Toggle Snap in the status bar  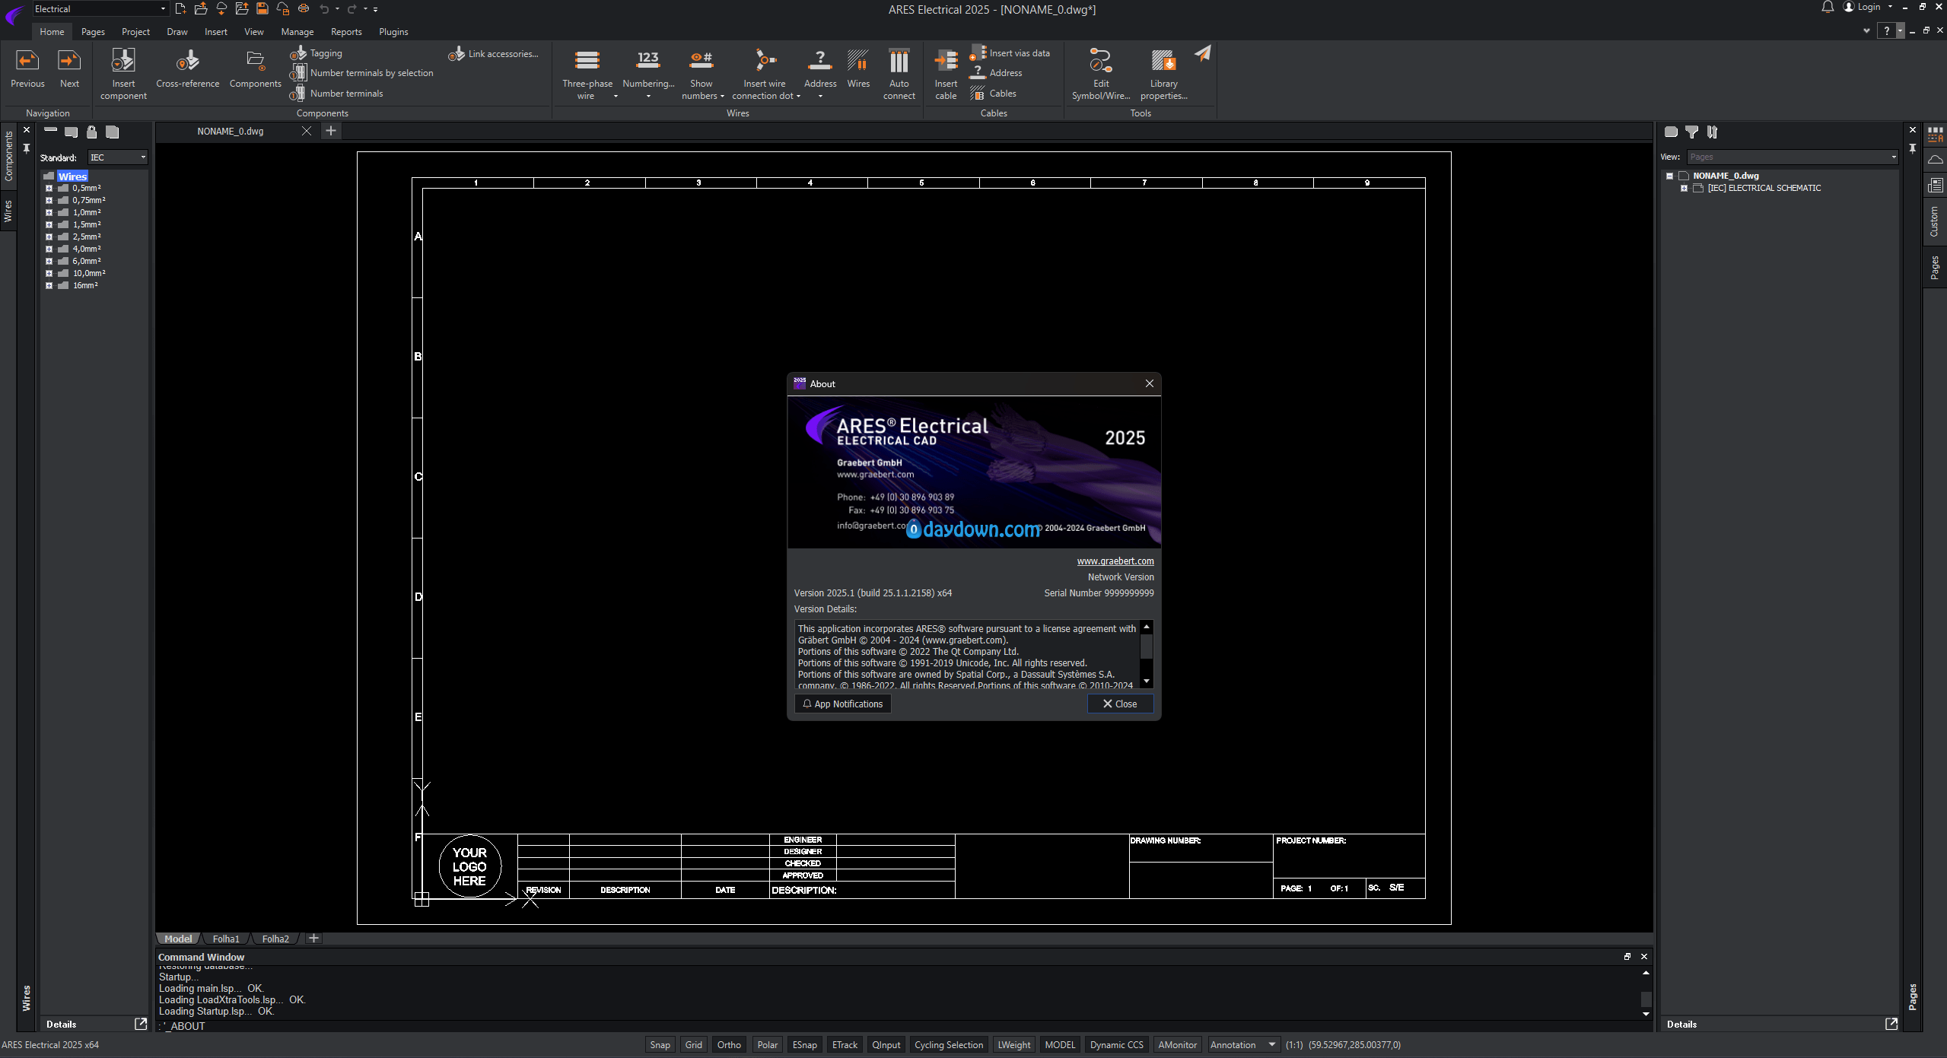[660, 1045]
